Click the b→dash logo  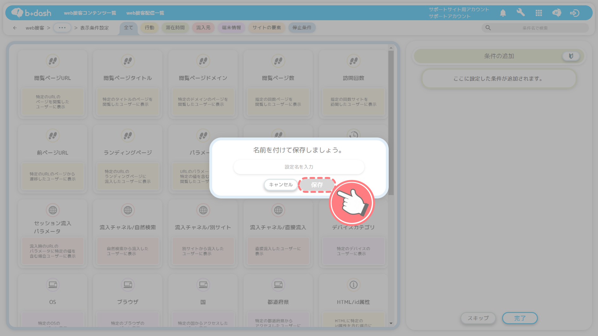31,13
